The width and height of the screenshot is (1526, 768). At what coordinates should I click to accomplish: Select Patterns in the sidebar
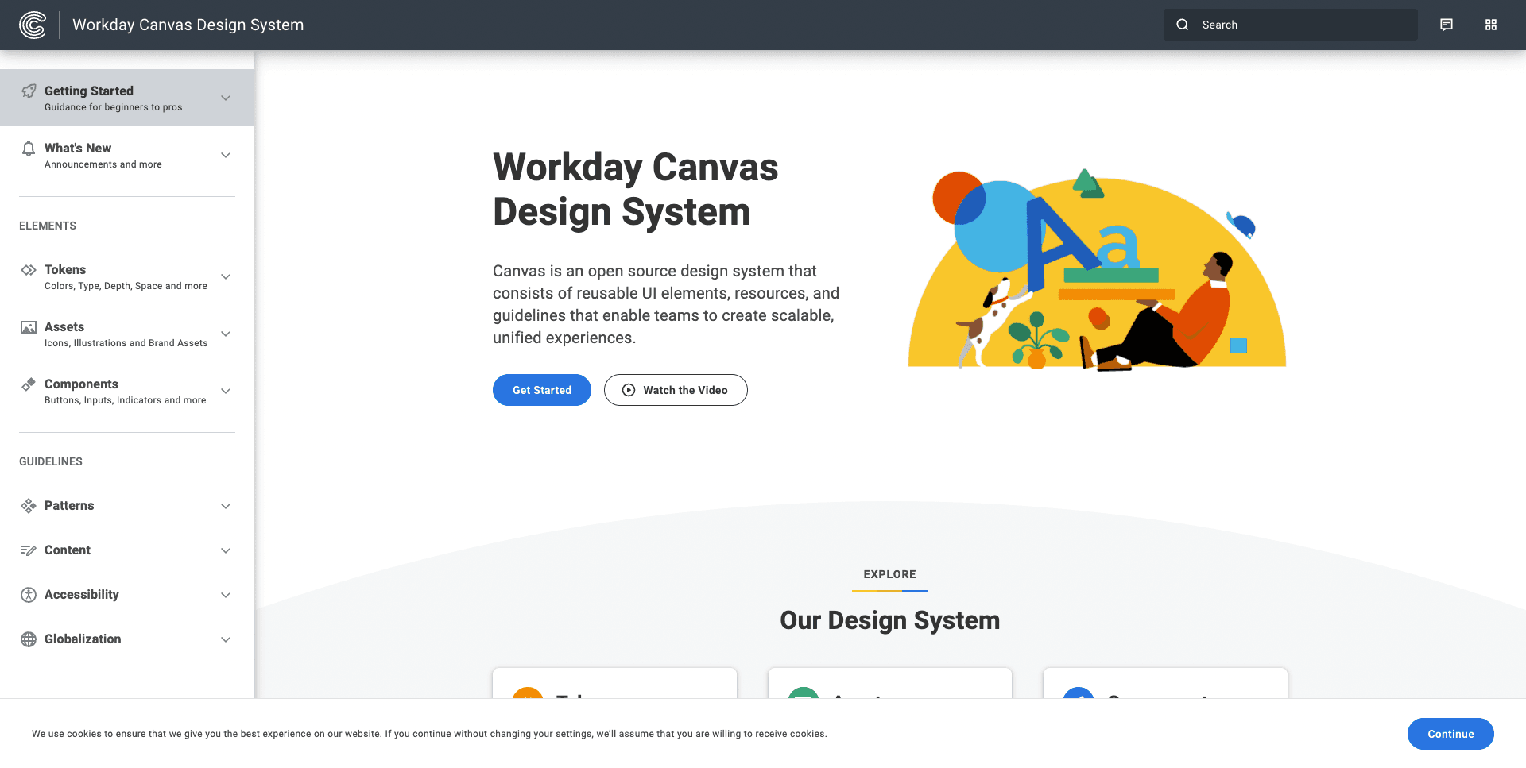pyautogui.click(x=127, y=506)
